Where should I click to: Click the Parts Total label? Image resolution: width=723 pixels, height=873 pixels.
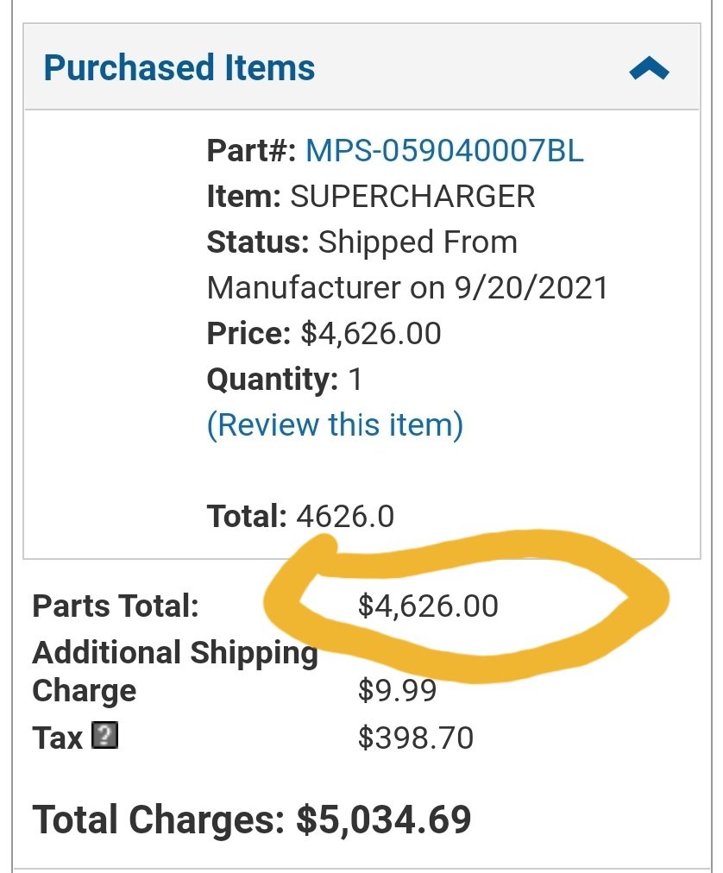116,606
